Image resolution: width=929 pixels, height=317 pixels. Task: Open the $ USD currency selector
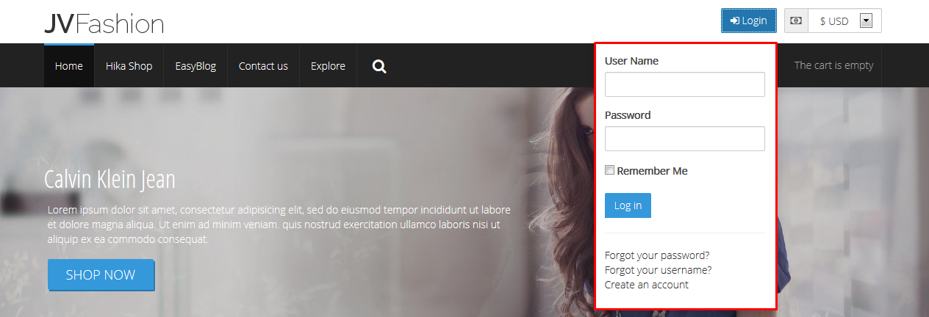833,21
